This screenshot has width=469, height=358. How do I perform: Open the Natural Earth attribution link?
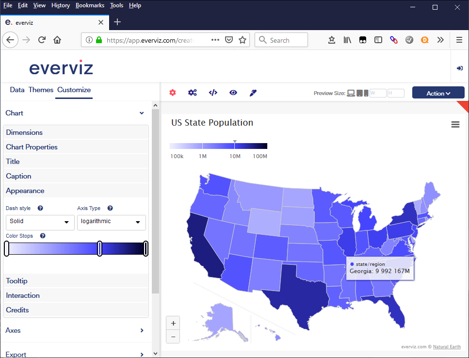[x=447, y=346]
